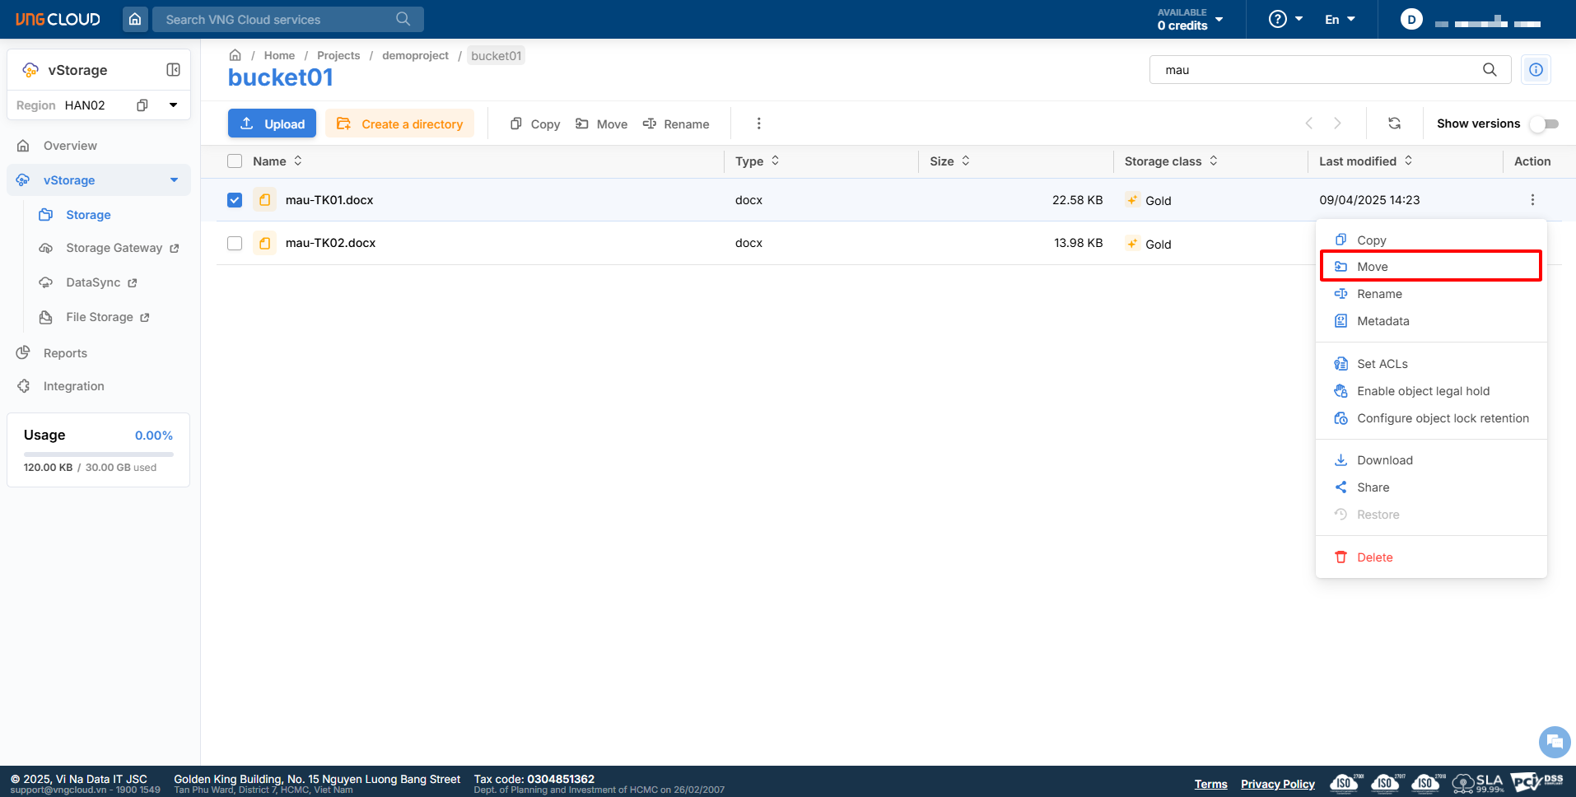The width and height of the screenshot is (1576, 797).
Task: Click the refresh object list icon
Action: (1394, 124)
